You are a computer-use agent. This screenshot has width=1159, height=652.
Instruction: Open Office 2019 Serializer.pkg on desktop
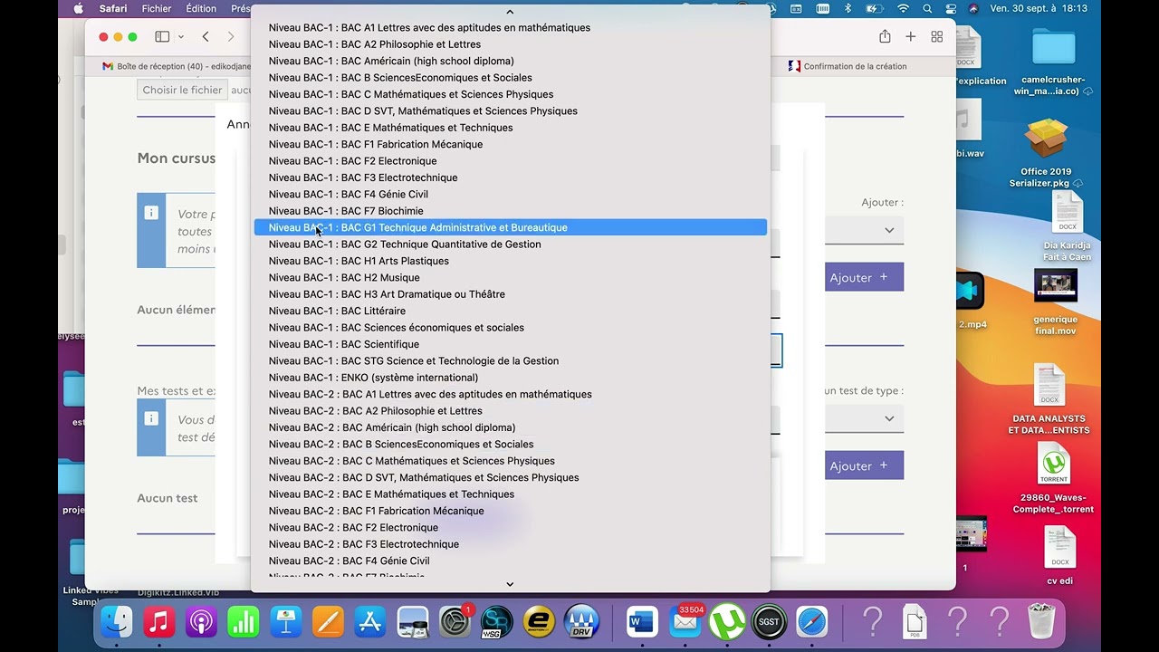point(1046,154)
